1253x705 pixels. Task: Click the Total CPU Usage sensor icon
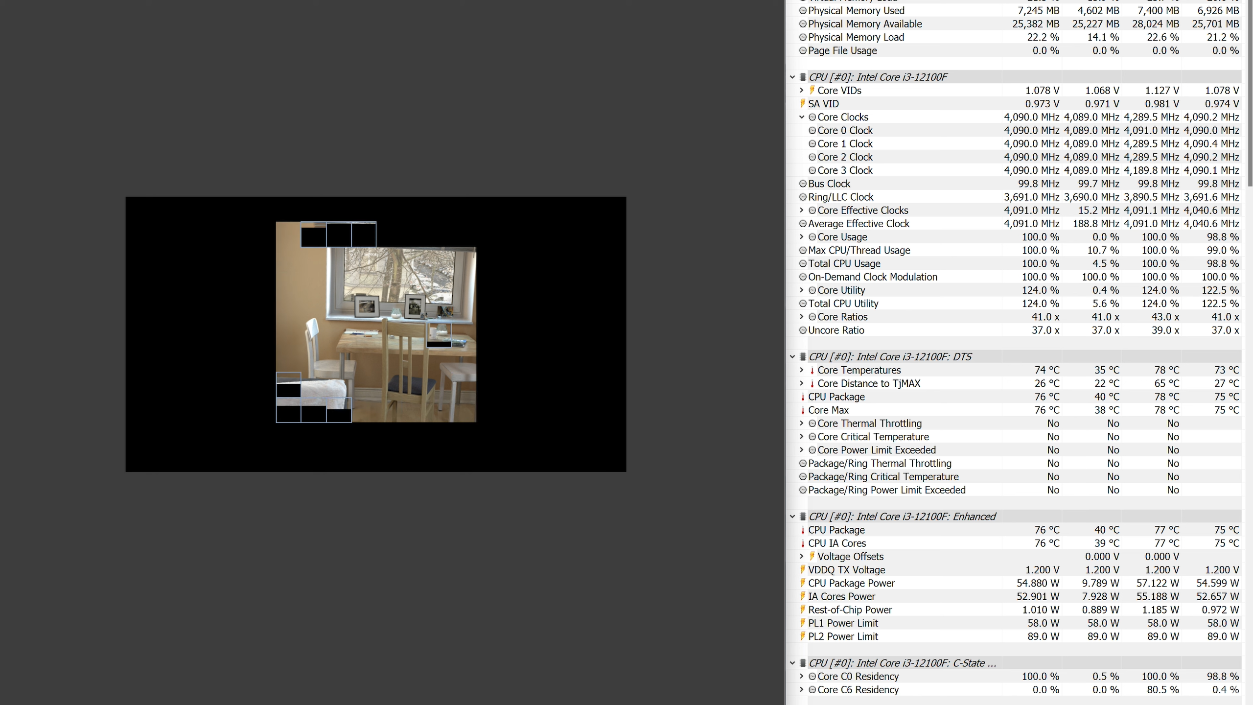click(803, 263)
